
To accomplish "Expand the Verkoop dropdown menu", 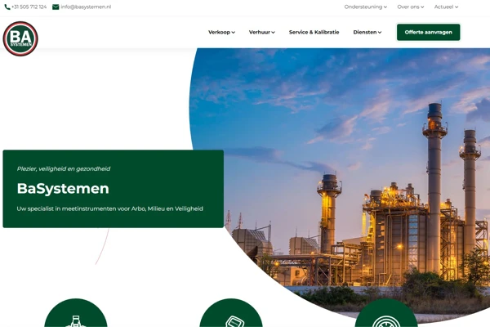I will coord(221,32).
